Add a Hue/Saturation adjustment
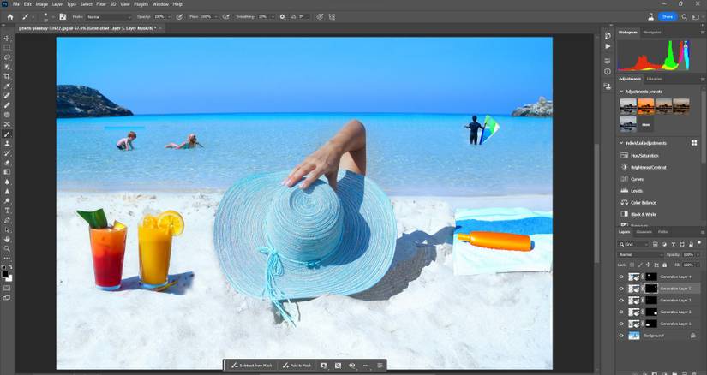Screen dimensions: 707x375 point(644,155)
